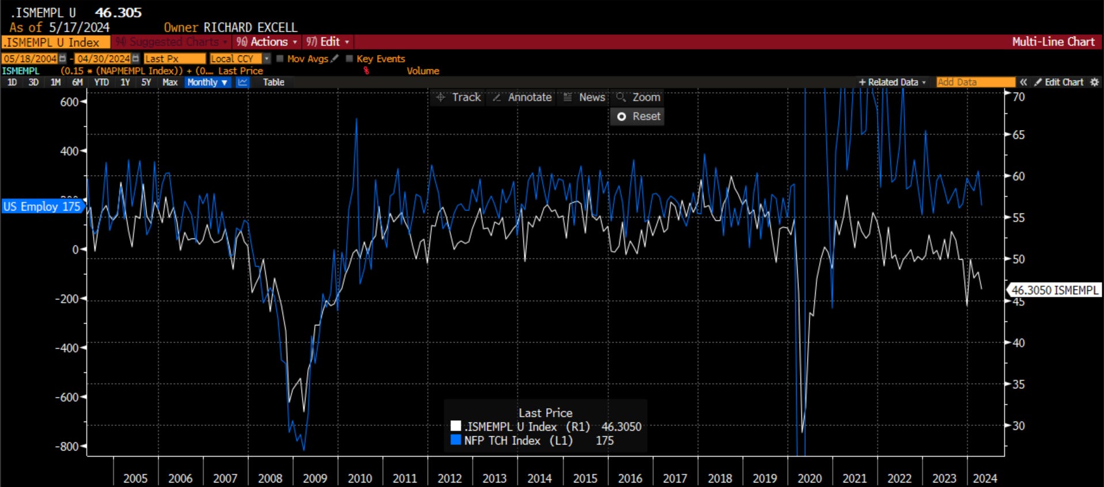This screenshot has height=487, width=1104.
Task: Enable the Key Events checkbox
Action: click(x=349, y=59)
